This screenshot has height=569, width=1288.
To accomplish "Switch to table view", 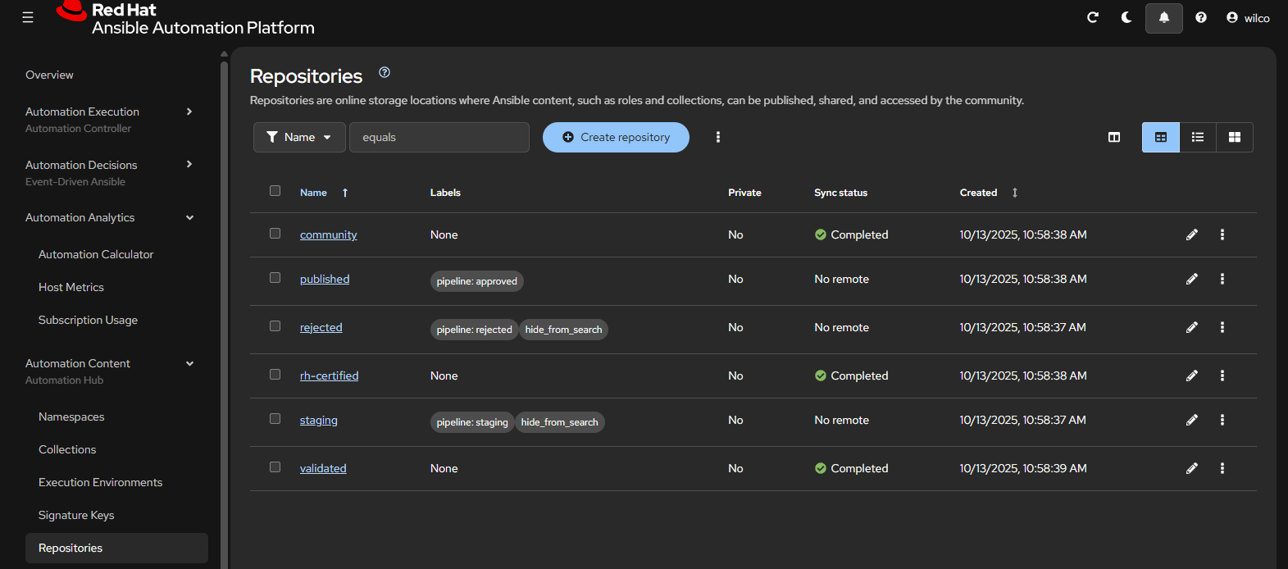I will [1161, 137].
